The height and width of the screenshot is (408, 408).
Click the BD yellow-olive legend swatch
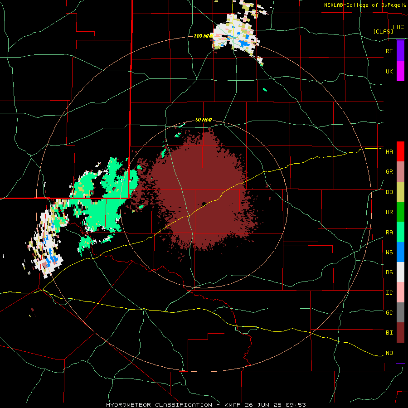[x=400, y=192]
